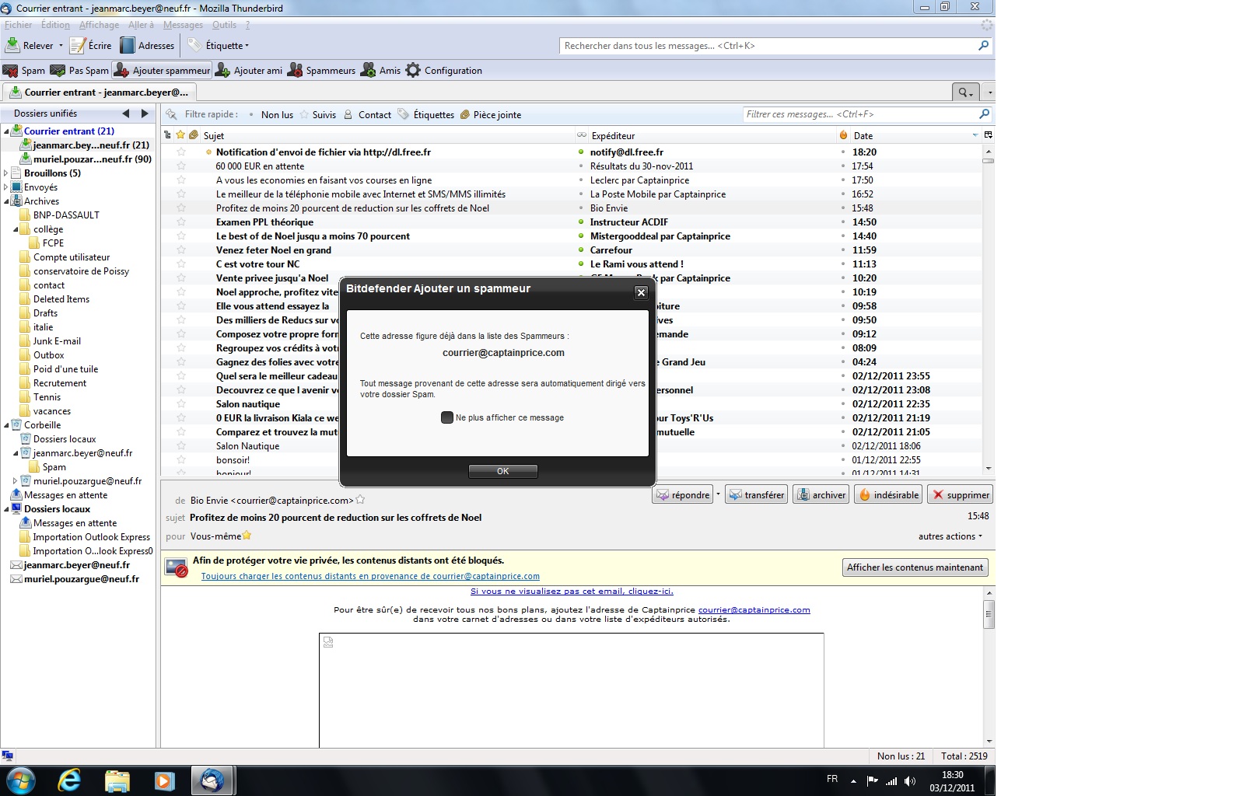Toggle the Contact quick filter
The image size is (1246, 796).
point(367,114)
